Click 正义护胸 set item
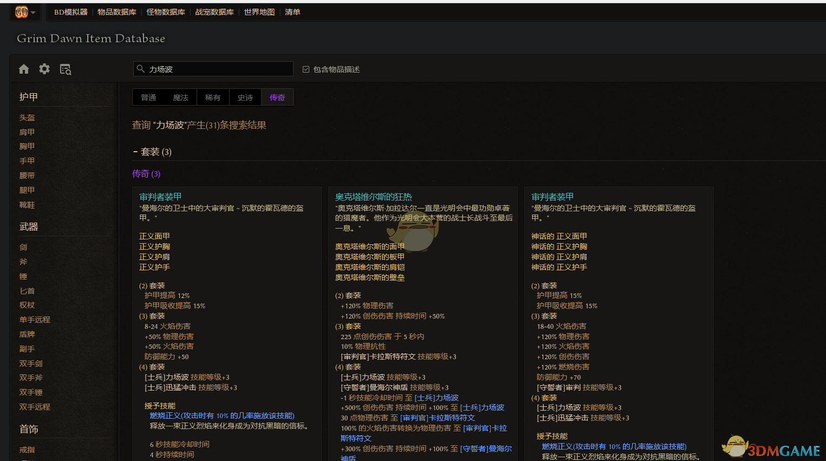Viewport: 826px width, 461px height. click(154, 246)
